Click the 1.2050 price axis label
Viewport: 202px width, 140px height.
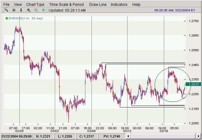coord(194,123)
